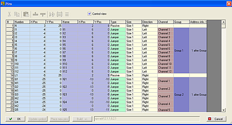Select the Channel 10 cell
This screenshot has width=232, height=125.
[x=166, y=64]
